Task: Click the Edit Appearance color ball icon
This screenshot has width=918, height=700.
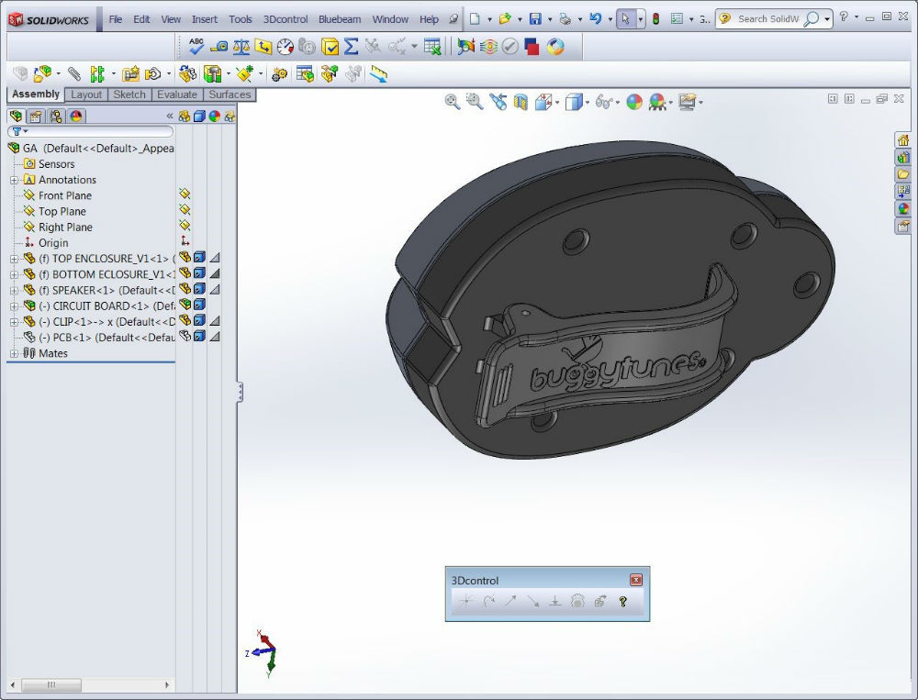Action: coord(633,102)
